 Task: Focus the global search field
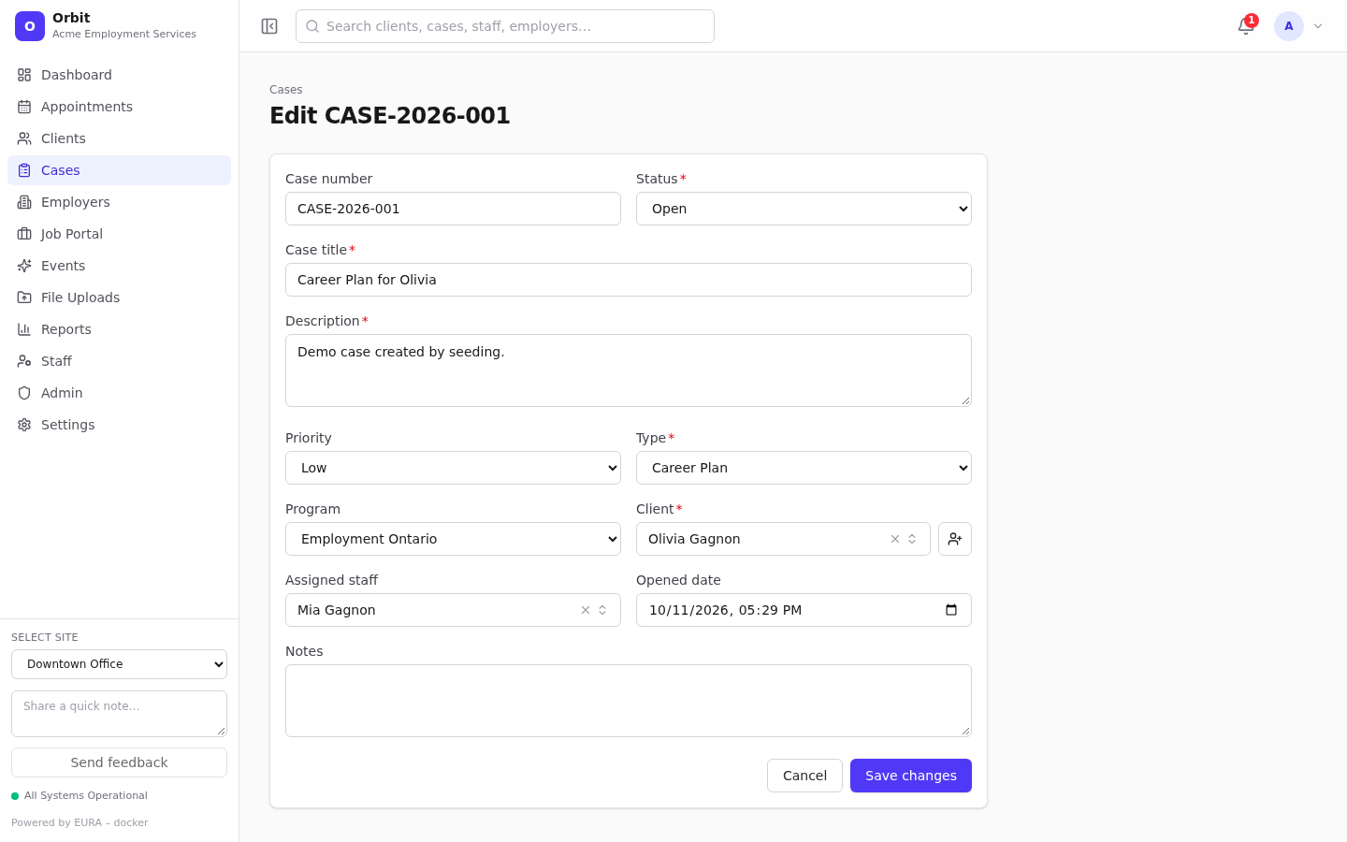click(x=505, y=26)
